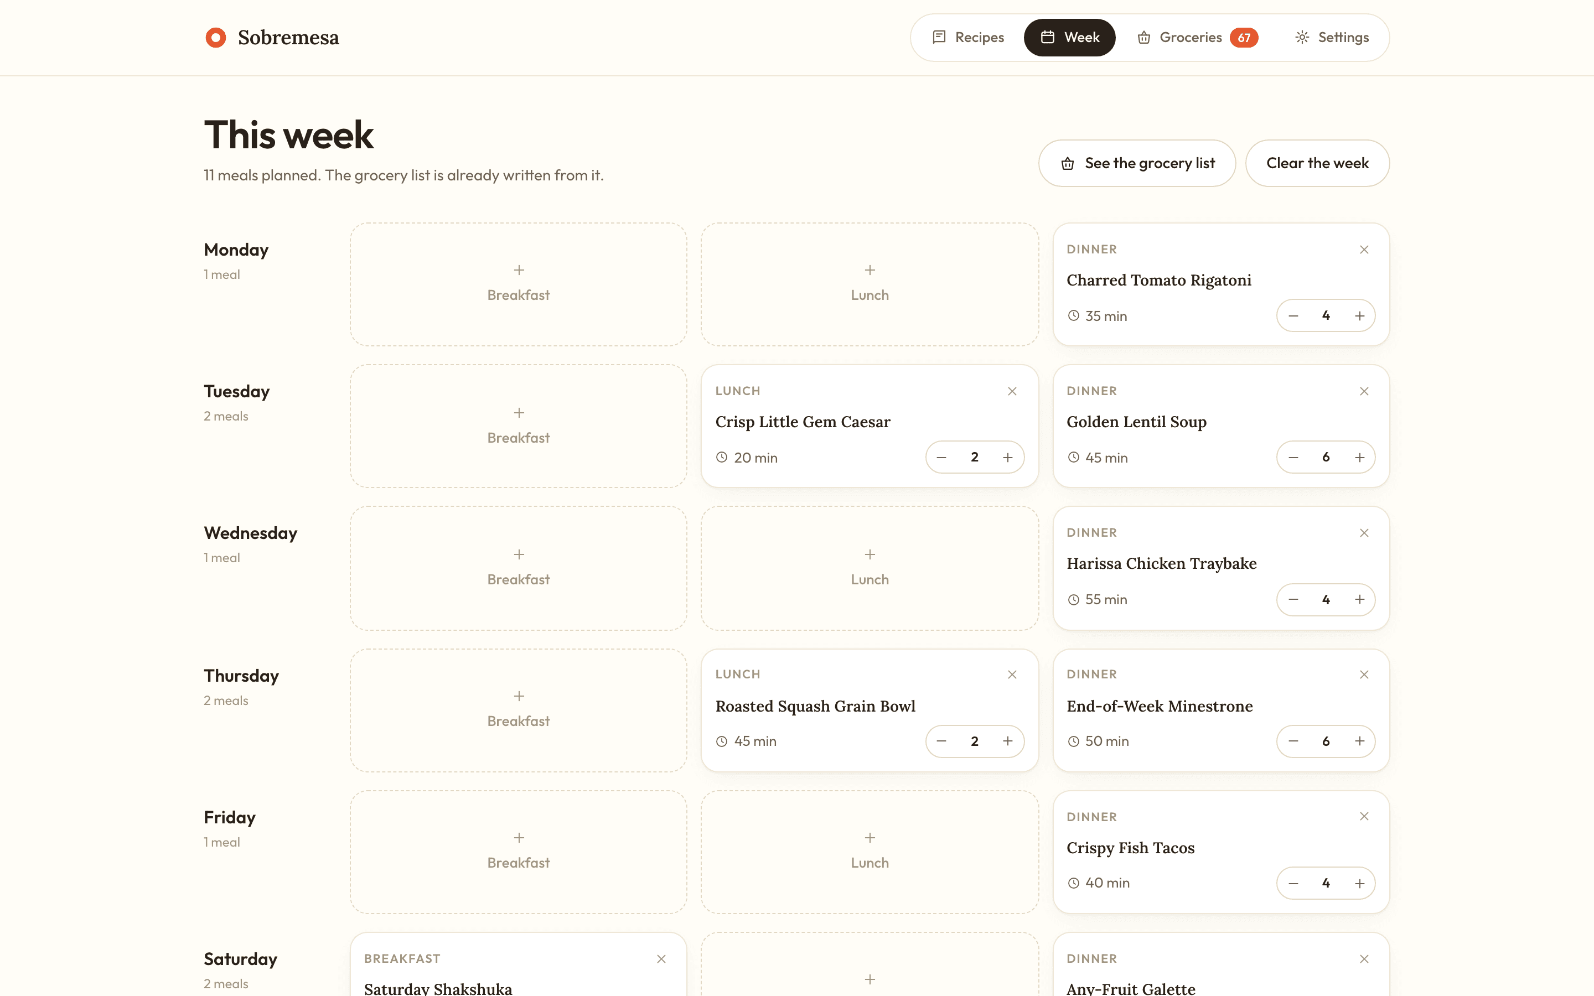The width and height of the screenshot is (1594, 996).
Task: Select the Friday day label
Action: point(229,817)
